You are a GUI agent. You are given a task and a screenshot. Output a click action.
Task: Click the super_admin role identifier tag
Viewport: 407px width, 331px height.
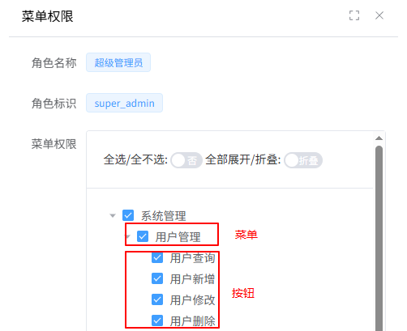point(124,103)
